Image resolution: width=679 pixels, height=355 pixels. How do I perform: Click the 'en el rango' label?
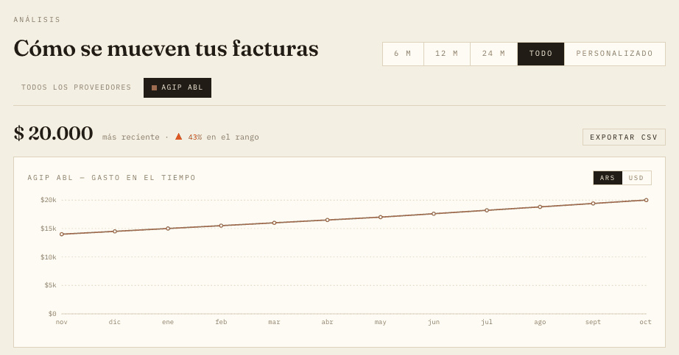233,137
